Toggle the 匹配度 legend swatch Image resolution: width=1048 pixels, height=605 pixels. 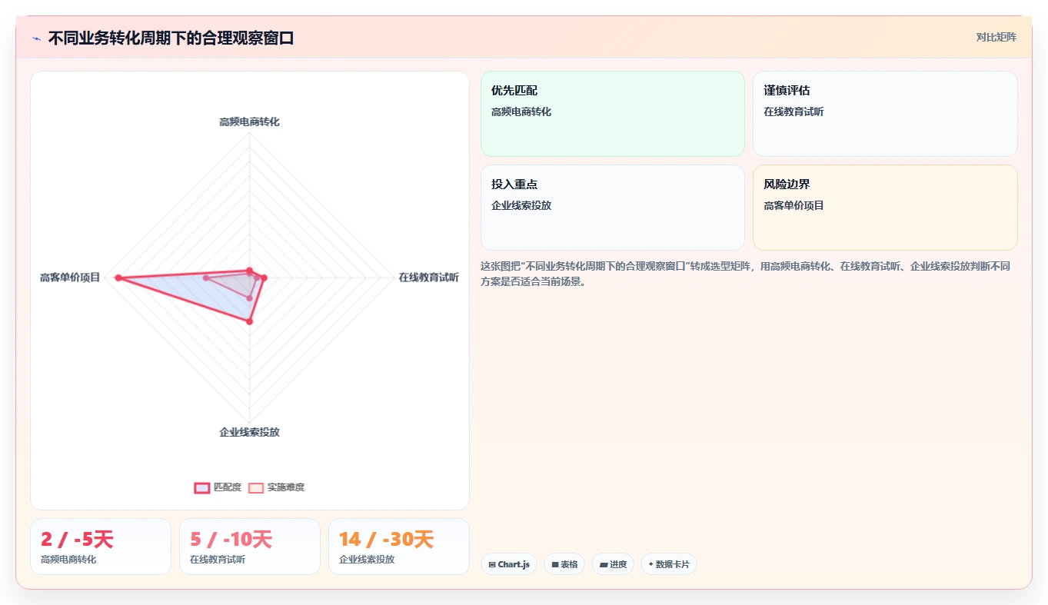[201, 487]
